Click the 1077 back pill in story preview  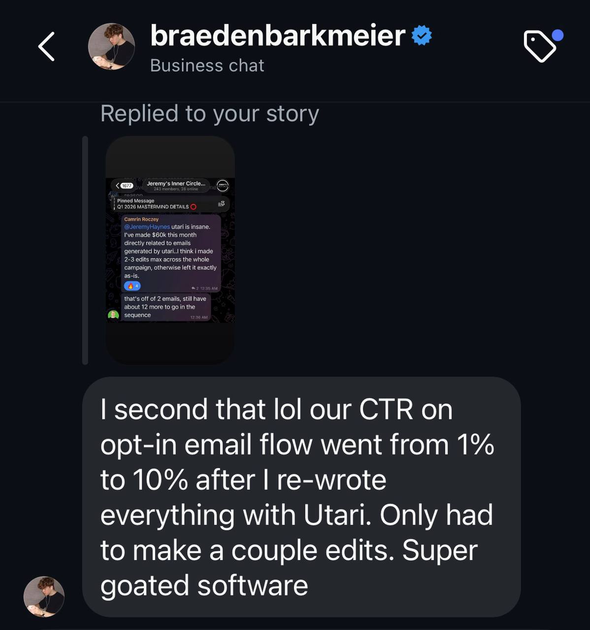tap(124, 186)
